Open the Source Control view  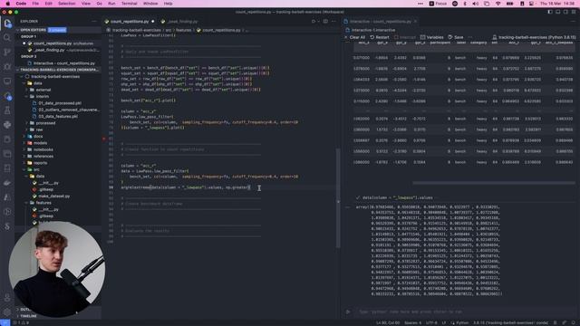coord(7,53)
